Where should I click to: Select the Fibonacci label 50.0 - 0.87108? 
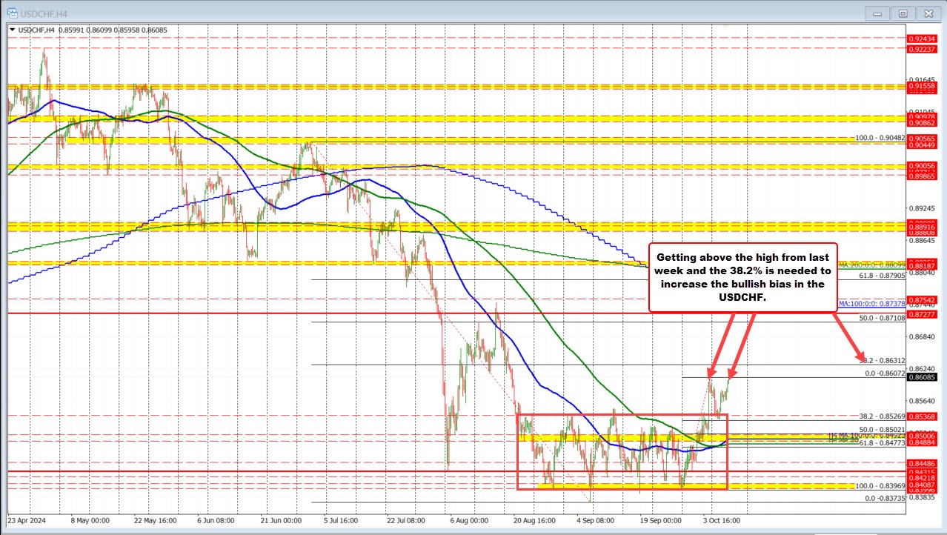point(882,317)
